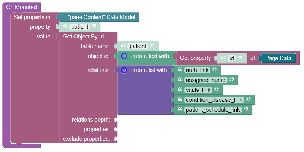The width and height of the screenshot is (304, 152).
Task: Click the Get Object By Id block
Action: [x=83, y=37]
